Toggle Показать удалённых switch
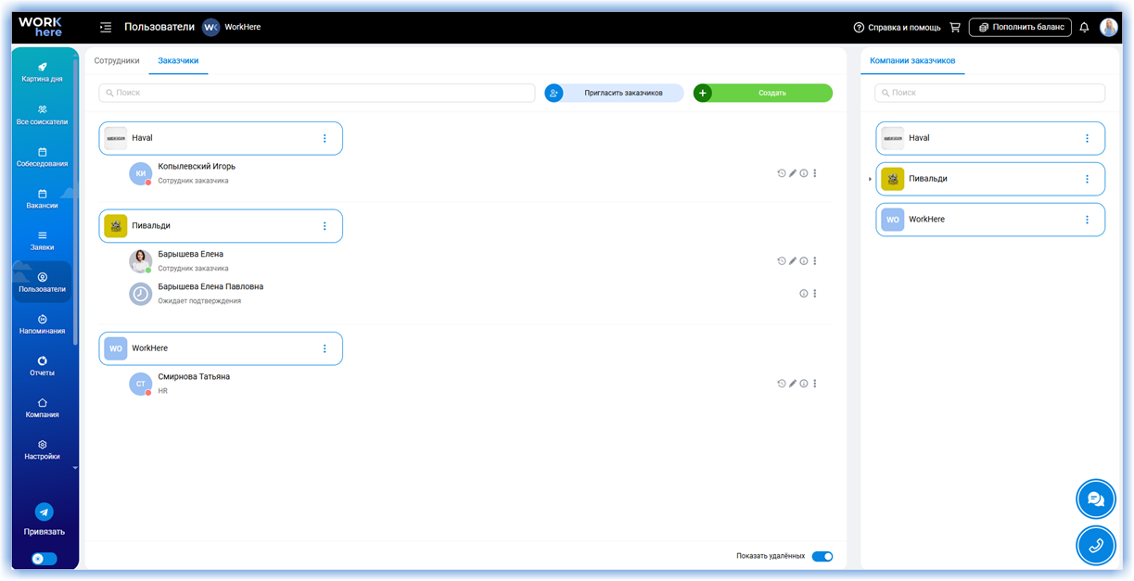This screenshot has width=1134, height=581. (x=822, y=556)
